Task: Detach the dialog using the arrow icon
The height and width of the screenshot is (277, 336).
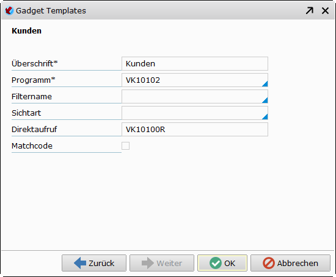Action: [310, 10]
